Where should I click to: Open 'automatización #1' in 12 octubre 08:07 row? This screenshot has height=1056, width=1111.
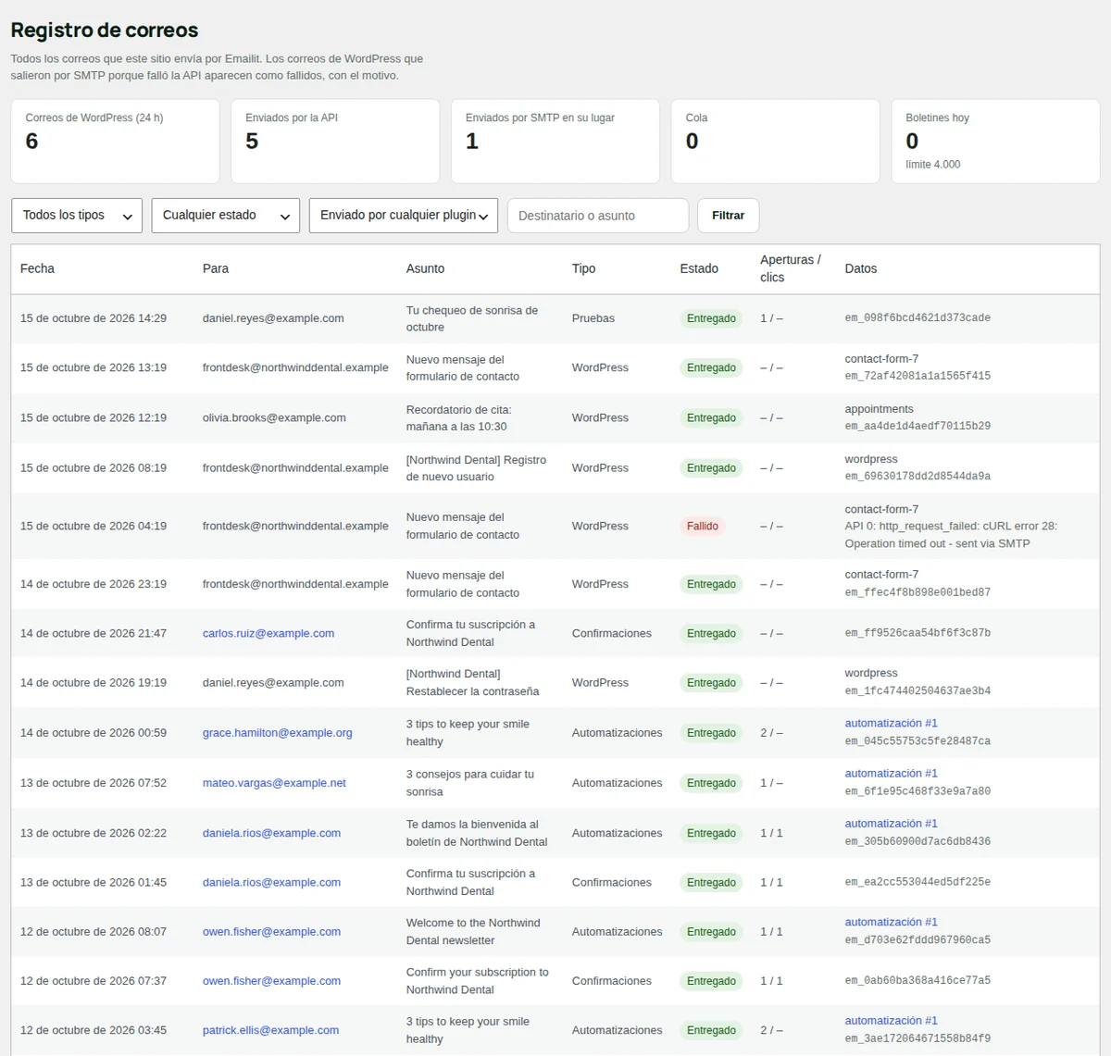pos(891,922)
